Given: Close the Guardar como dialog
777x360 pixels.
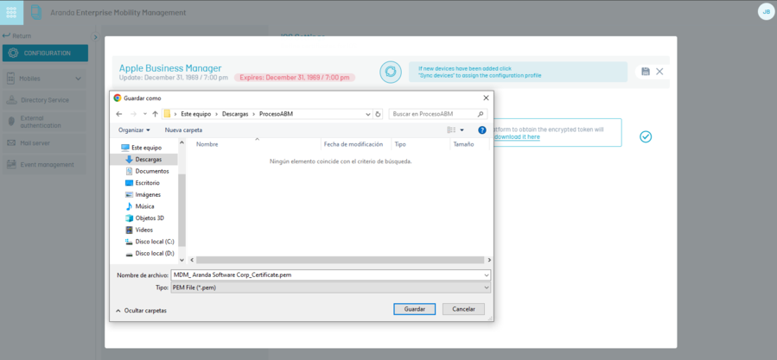Looking at the screenshot, I should click(486, 98).
